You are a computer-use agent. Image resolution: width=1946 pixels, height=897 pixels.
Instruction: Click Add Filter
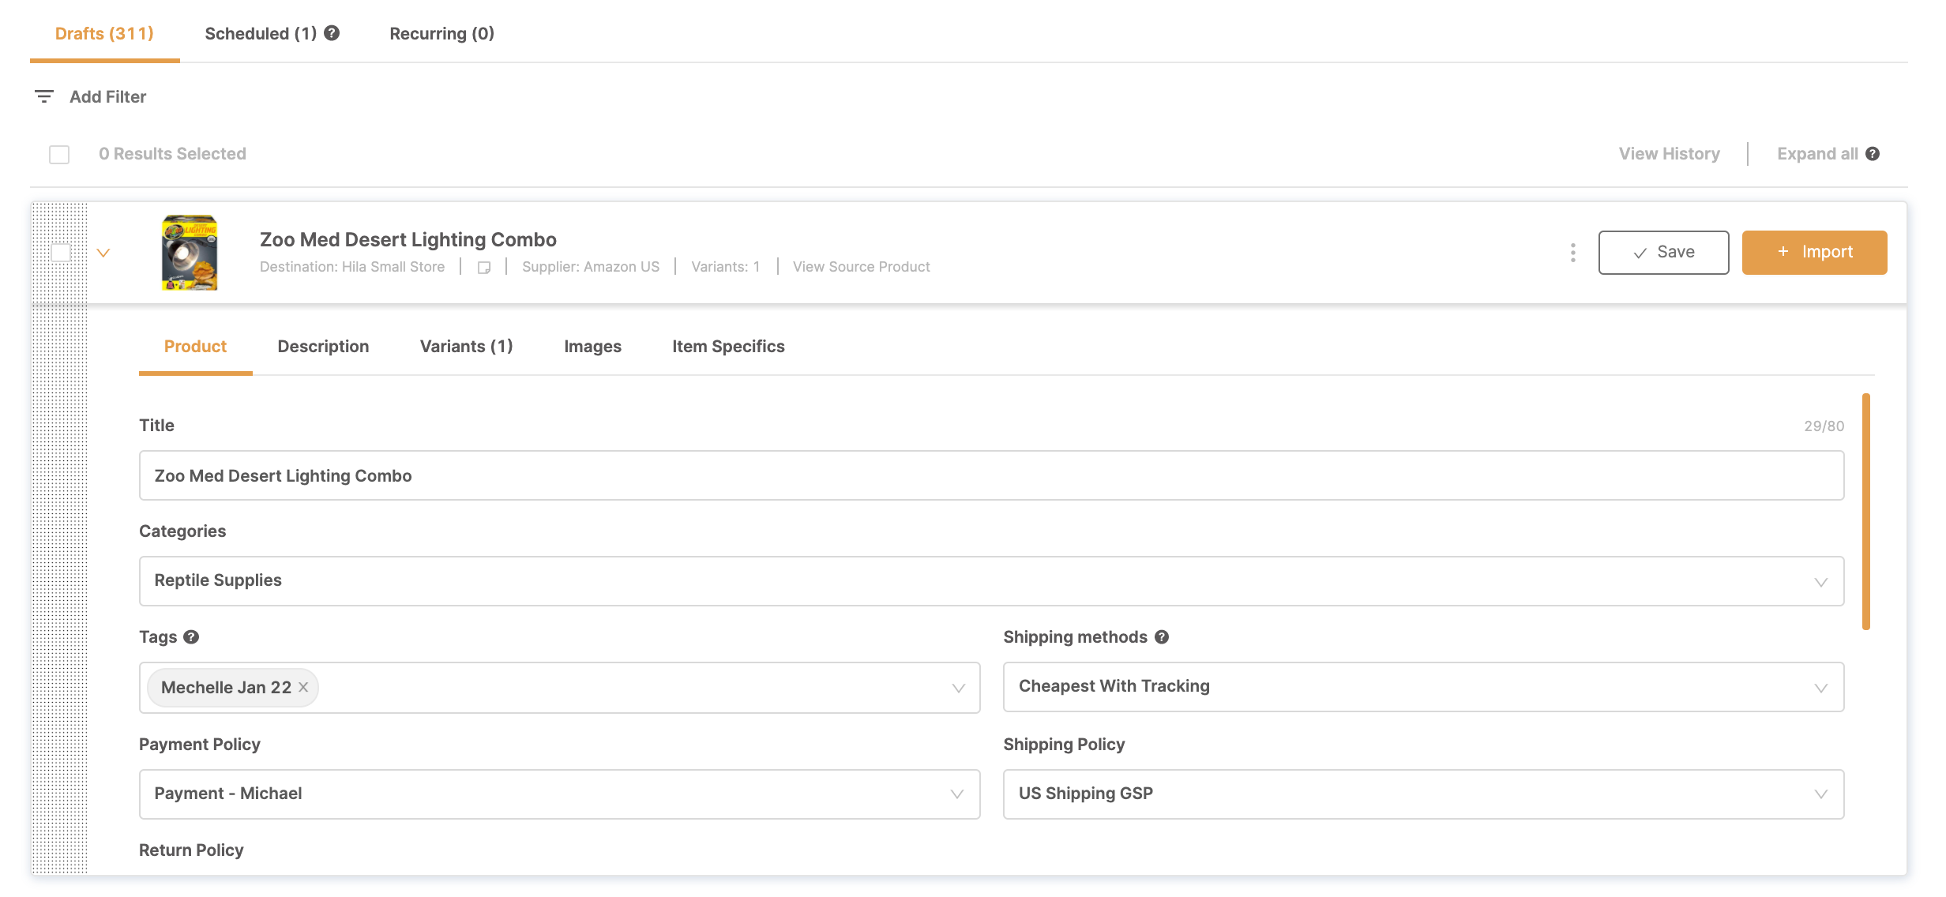(x=107, y=96)
